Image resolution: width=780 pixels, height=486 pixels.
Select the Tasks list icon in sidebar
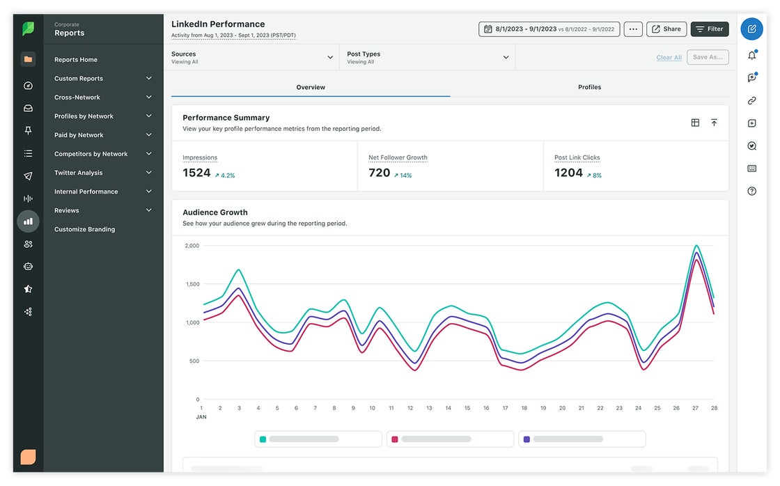point(28,152)
